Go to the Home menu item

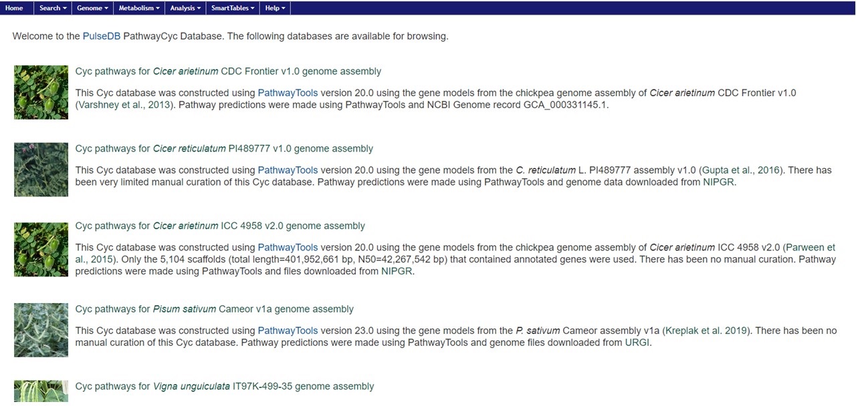14,8
